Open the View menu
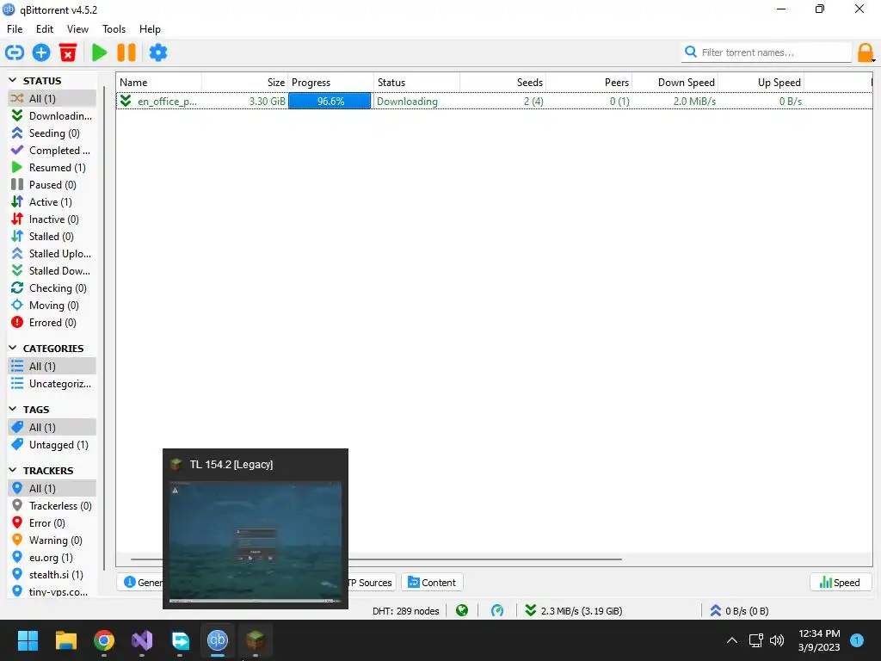The width and height of the screenshot is (881, 661). (77, 29)
